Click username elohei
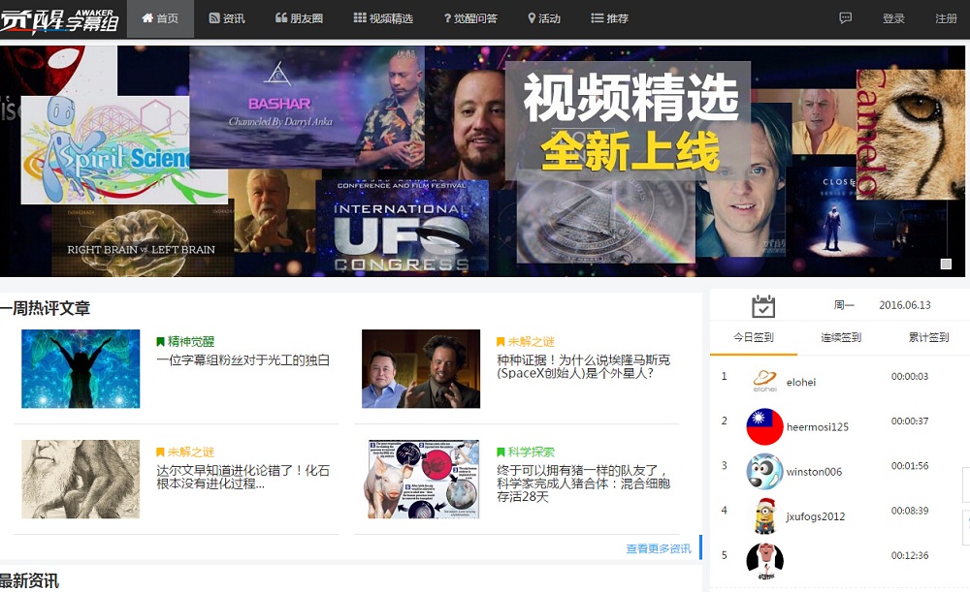970x592 pixels. point(801,383)
